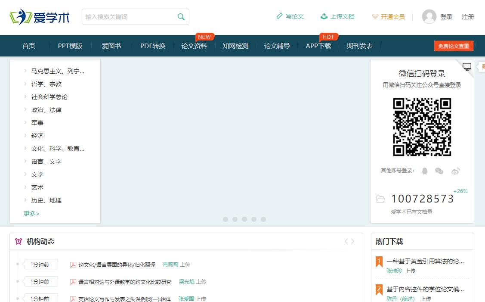The width and height of the screenshot is (485, 302).
Task: Click the Weibo login icon
Action: click(455, 171)
